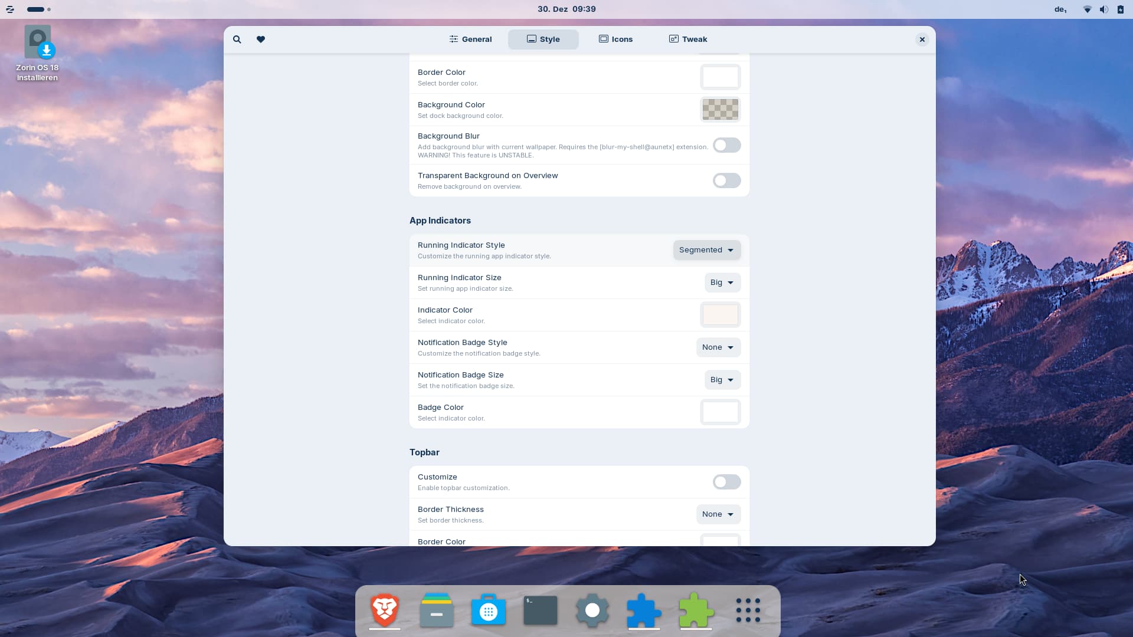Switch to the Icons tab
Image resolution: width=1133 pixels, height=637 pixels.
point(615,40)
